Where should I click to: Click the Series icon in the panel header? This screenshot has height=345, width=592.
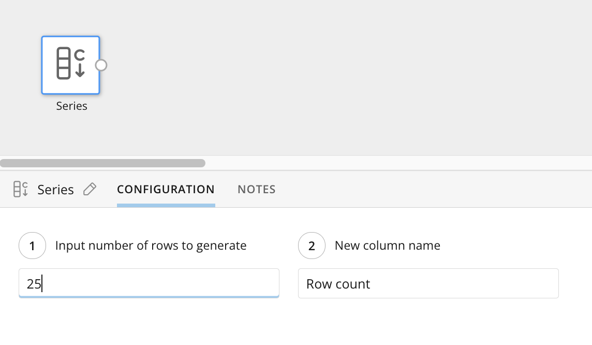tap(21, 189)
